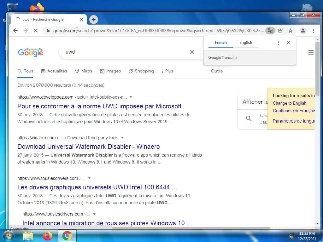This screenshot has height=242, width=323.
Task: Open 'Pour se conformer à la norme UWD' result
Action: (99, 106)
